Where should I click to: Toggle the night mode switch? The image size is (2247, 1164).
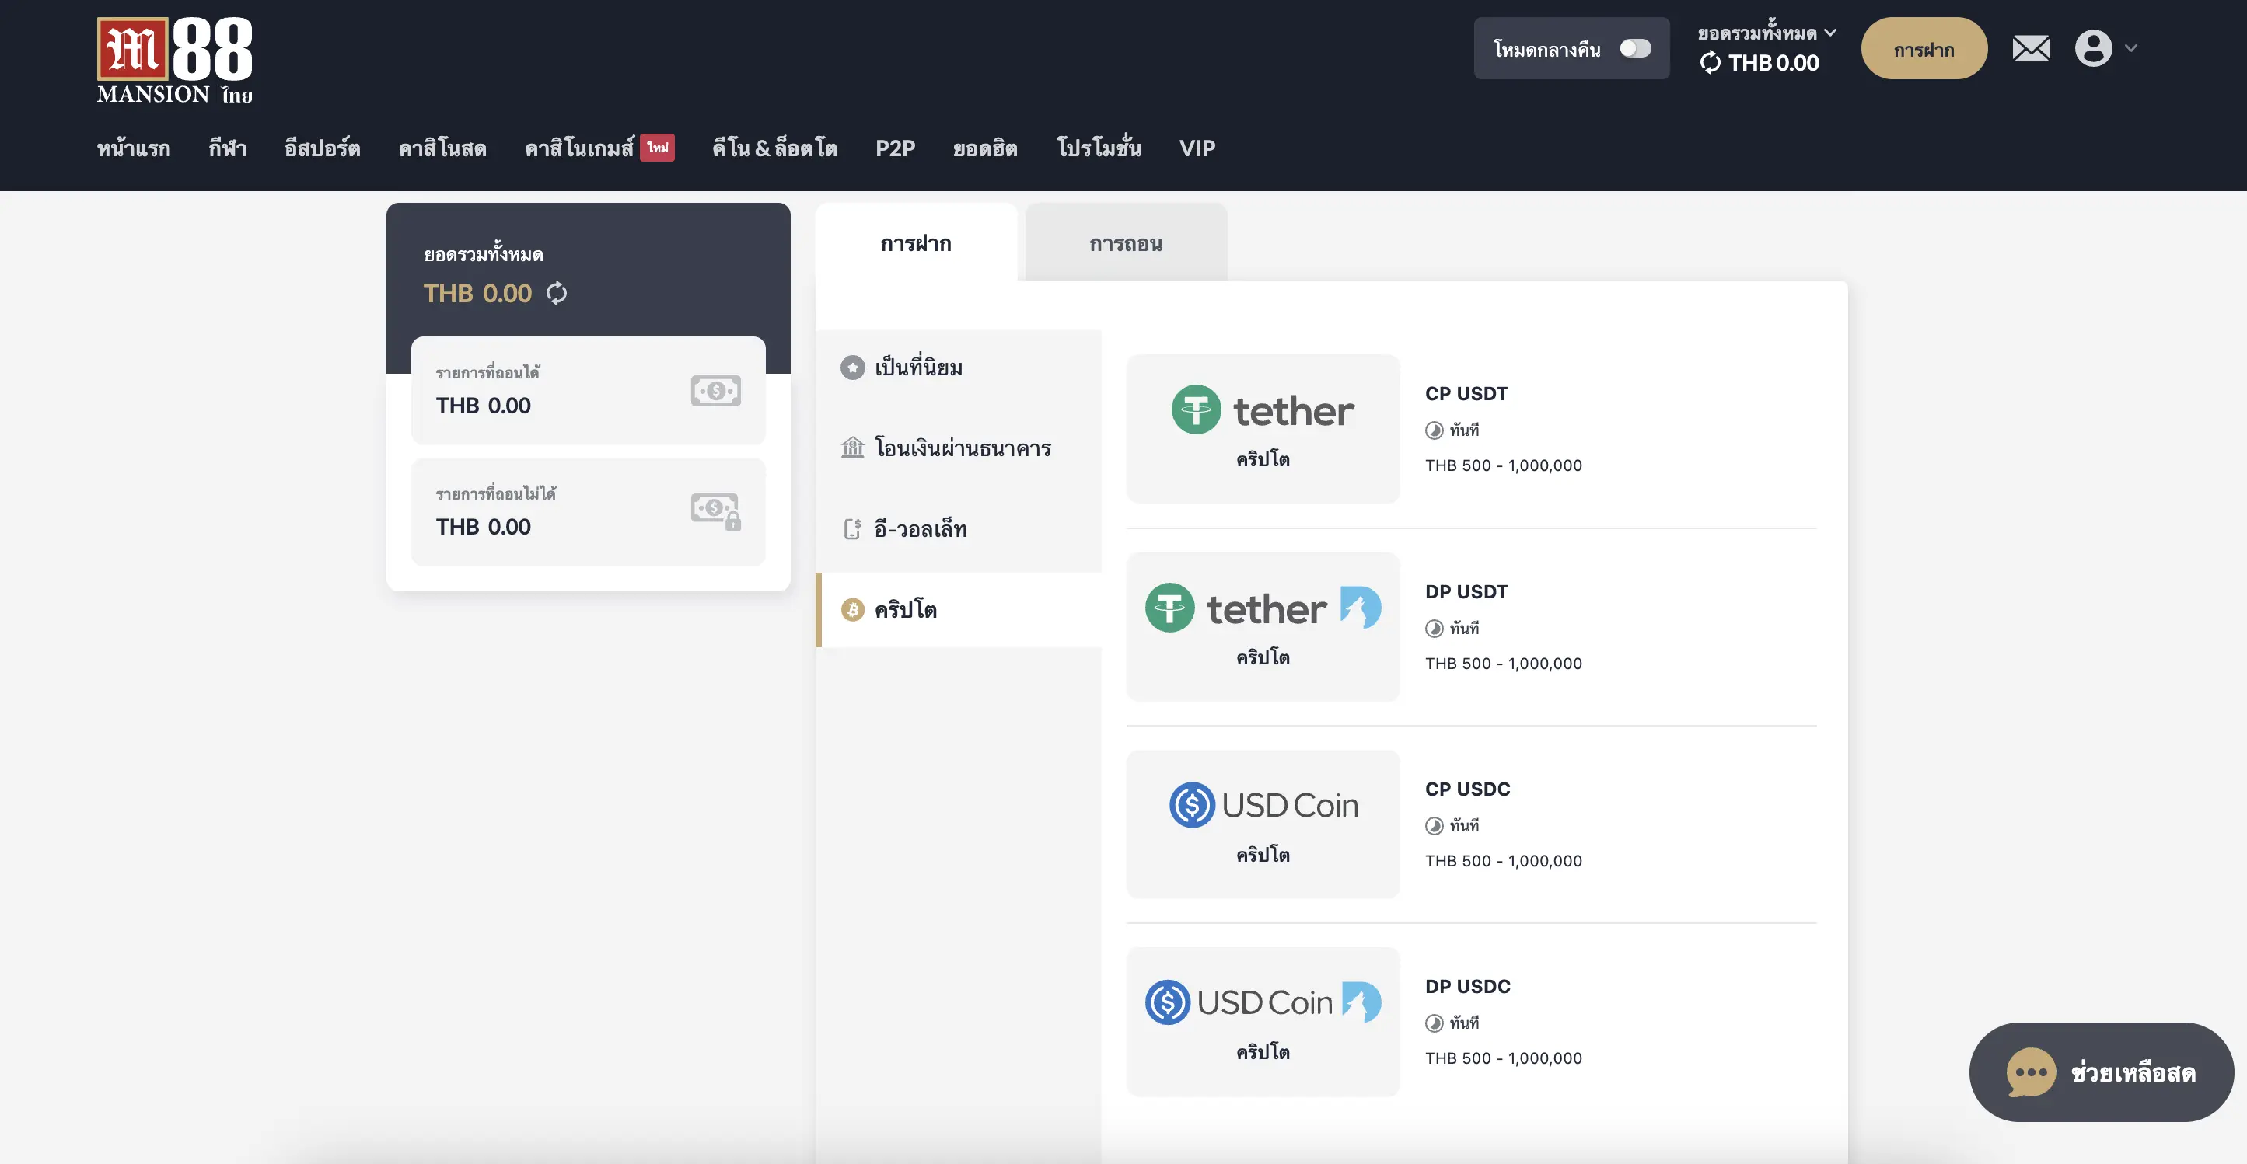(x=1634, y=48)
